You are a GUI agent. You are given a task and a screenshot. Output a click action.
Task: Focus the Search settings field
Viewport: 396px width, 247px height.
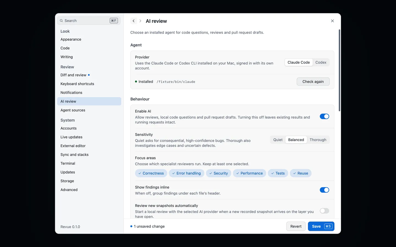[x=89, y=21]
